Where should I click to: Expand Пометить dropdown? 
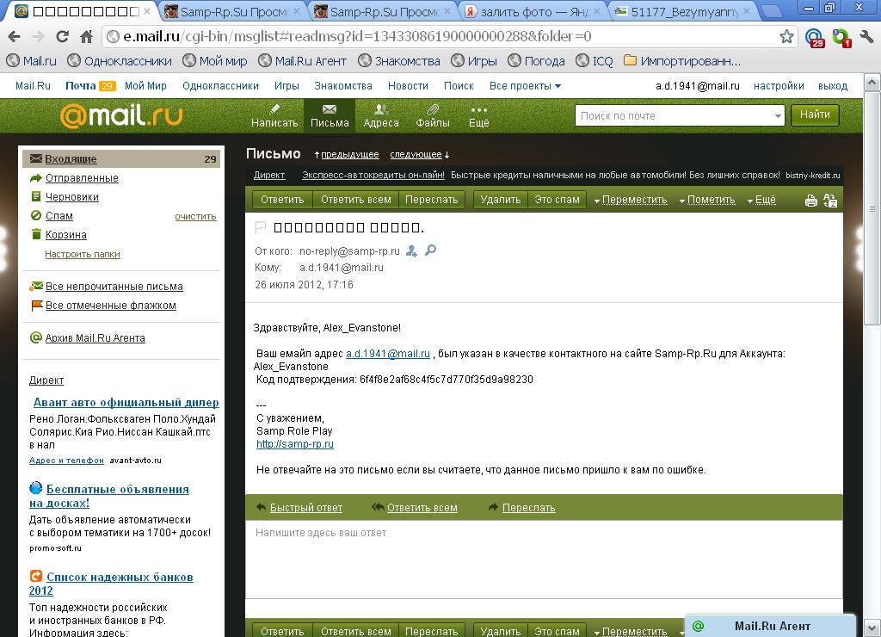[x=707, y=200]
